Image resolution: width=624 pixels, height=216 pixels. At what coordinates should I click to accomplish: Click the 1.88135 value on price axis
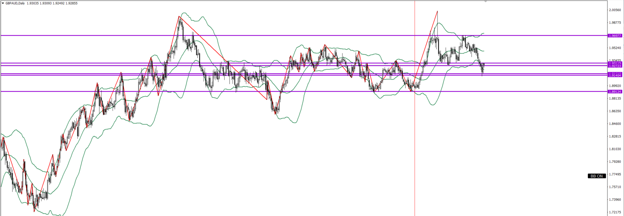point(615,98)
